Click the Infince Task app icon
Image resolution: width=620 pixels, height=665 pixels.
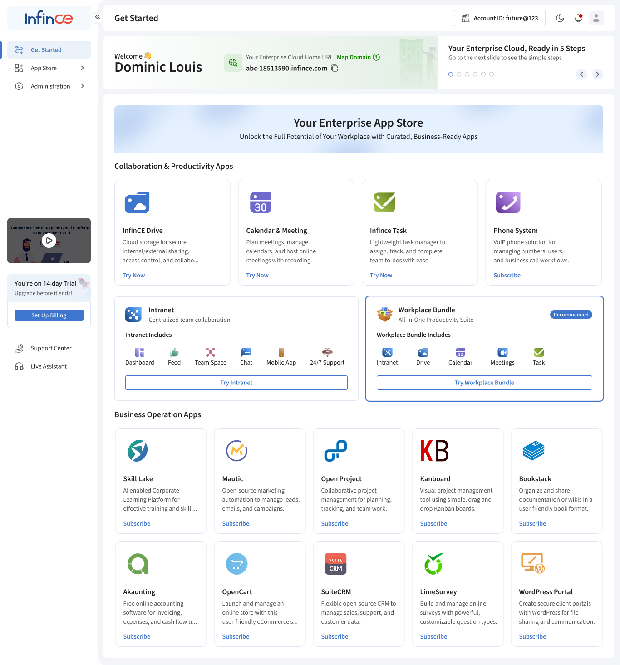[x=384, y=202]
